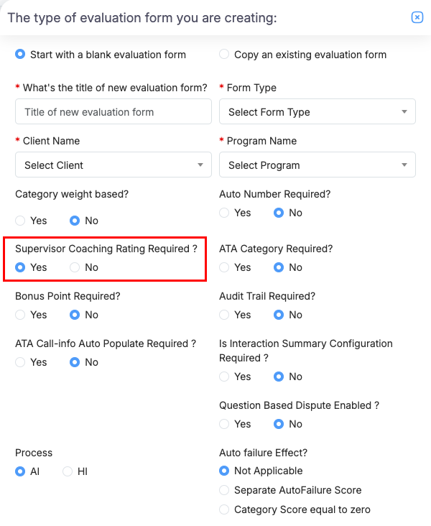Select HI as the Process
This screenshot has height=526, width=431.
(68, 471)
